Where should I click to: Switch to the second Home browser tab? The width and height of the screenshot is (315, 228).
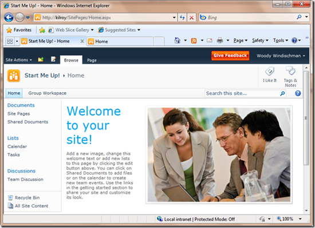pos(120,41)
